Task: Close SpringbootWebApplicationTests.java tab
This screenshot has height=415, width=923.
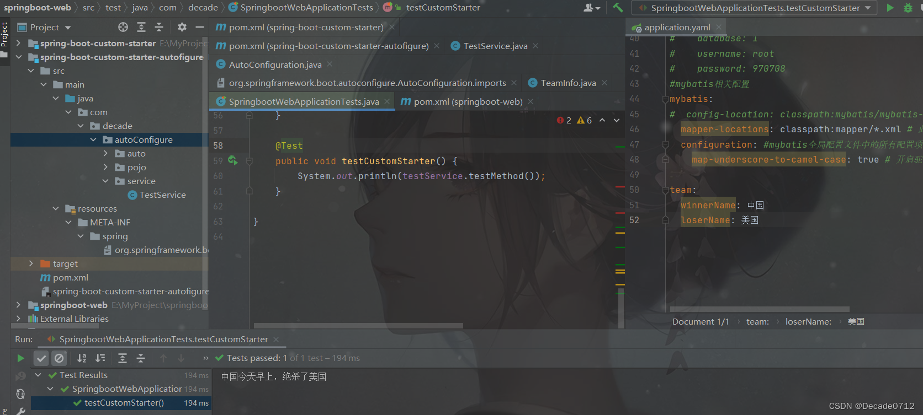Action: (x=387, y=101)
